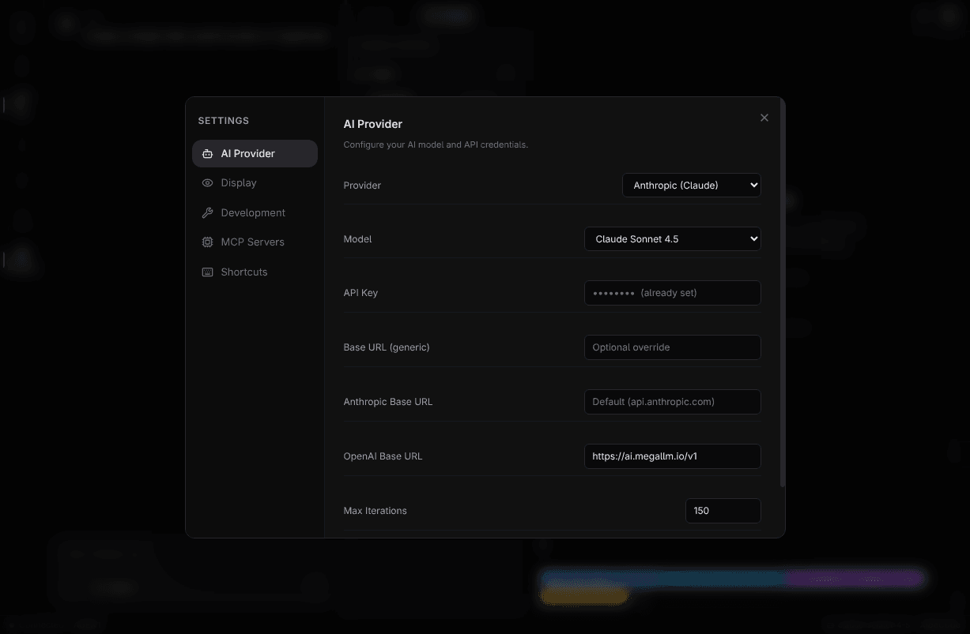Close the Settings dialog
Screen dimensions: 970x634
pos(764,117)
